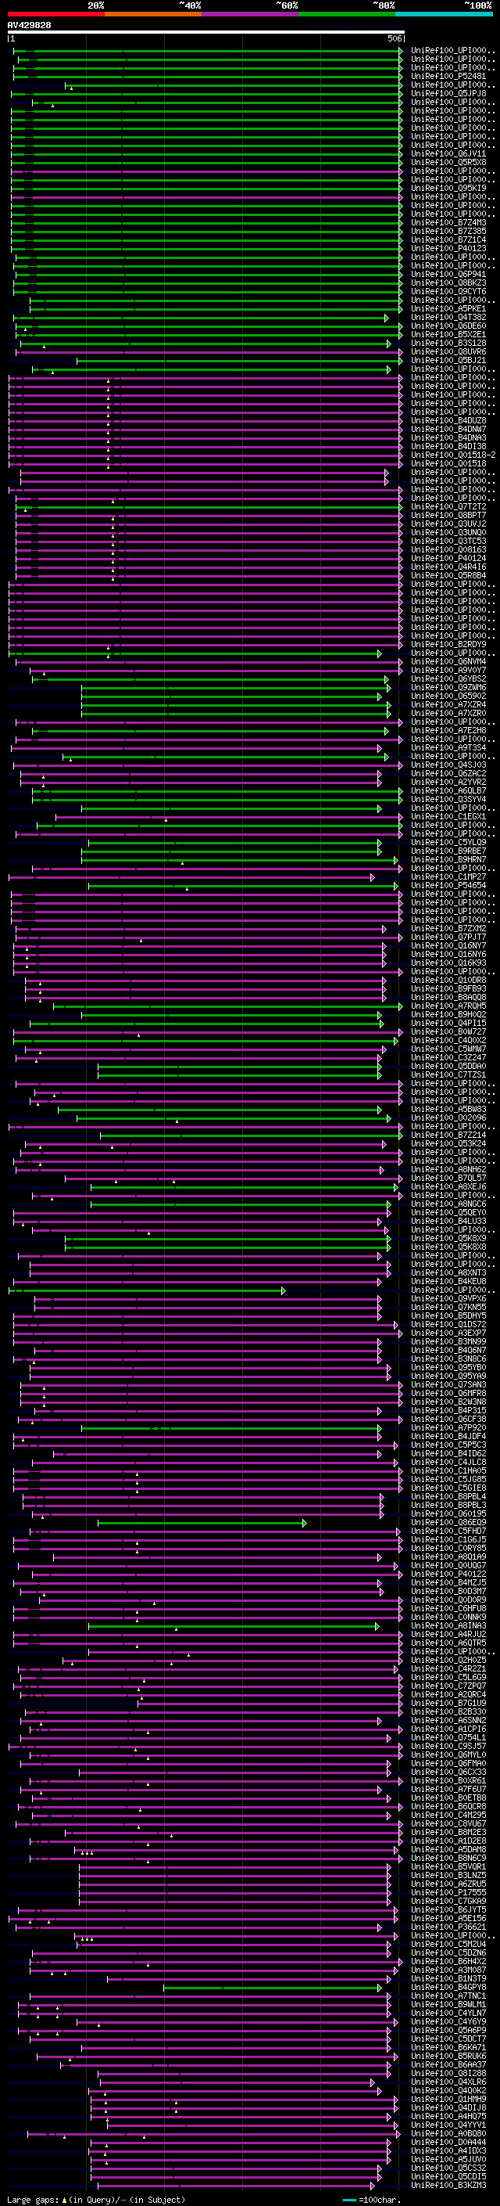Open hit UniRef100_A1D2E8
500x2206 pixels.
448,1840
